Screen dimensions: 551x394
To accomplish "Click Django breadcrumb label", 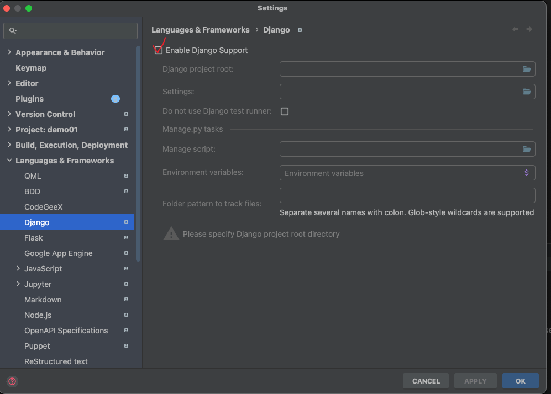I will (276, 30).
